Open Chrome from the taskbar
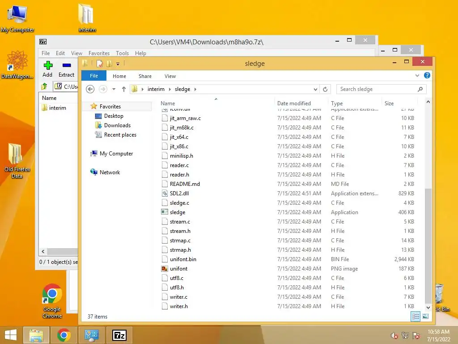This screenshot has height=344, width=458. (64, 335)
